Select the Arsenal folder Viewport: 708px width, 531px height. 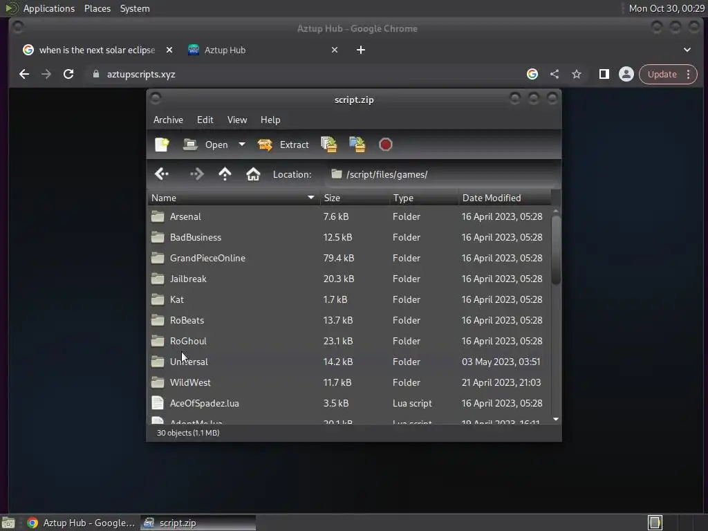(349, 216)
